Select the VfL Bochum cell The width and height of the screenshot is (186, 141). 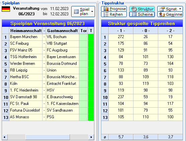coord(63,37)
